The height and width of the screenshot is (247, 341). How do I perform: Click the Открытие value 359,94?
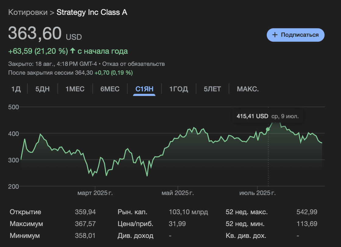85,212
